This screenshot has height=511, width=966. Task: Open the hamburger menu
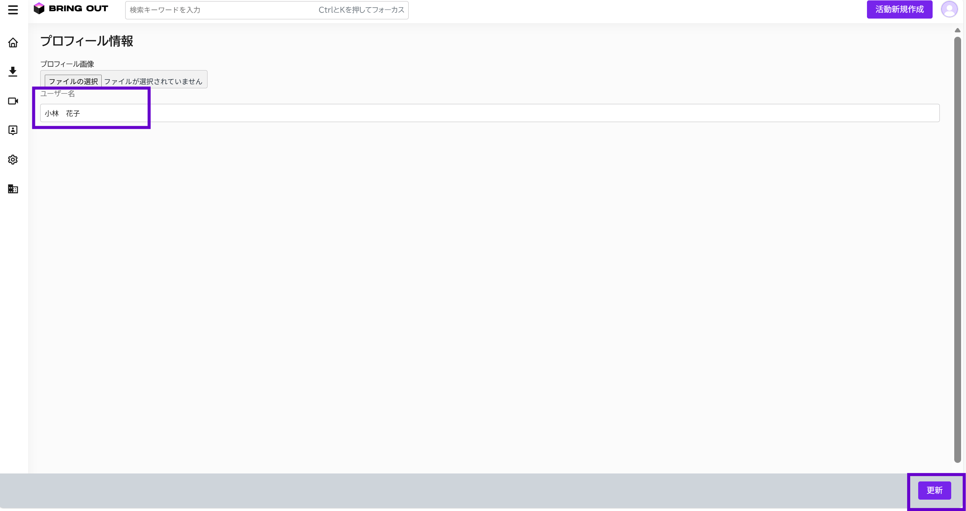[13, 10]
